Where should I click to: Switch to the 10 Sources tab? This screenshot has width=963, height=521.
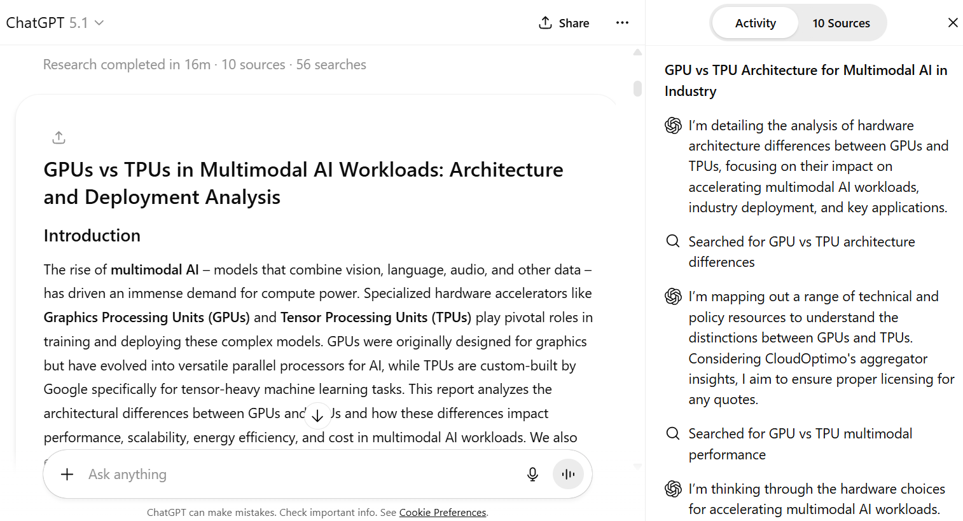point(841,24)
